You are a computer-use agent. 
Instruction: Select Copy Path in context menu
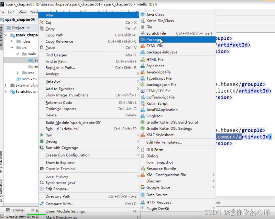click(88, 35)
